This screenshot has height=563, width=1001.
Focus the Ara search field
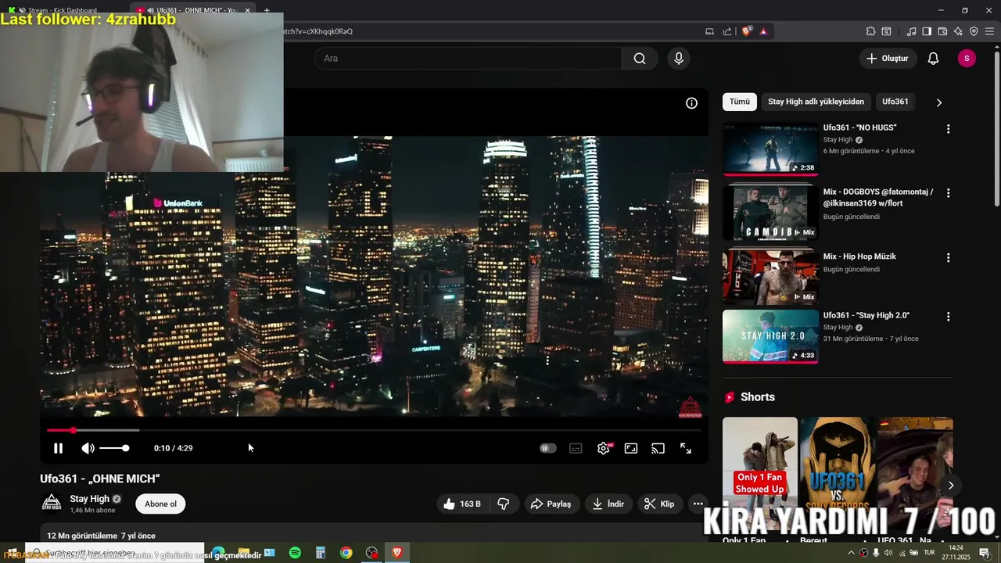[468, 59]
